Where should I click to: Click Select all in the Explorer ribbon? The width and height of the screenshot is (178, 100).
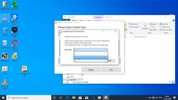click(x=164, y=24)
